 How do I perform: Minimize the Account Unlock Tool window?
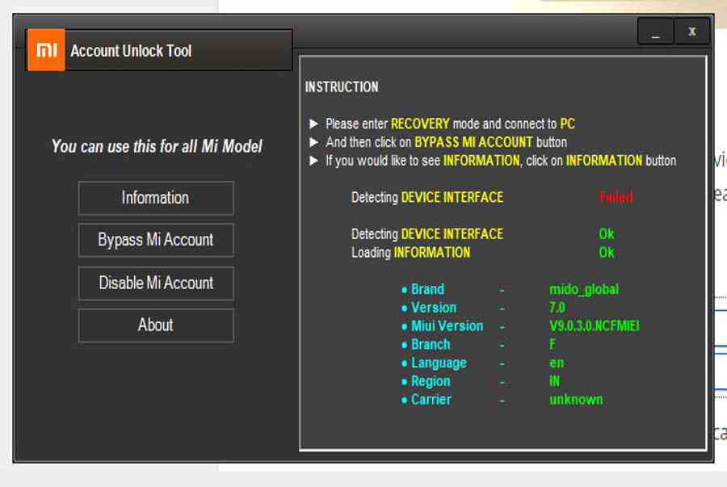(x=655, y=31)
